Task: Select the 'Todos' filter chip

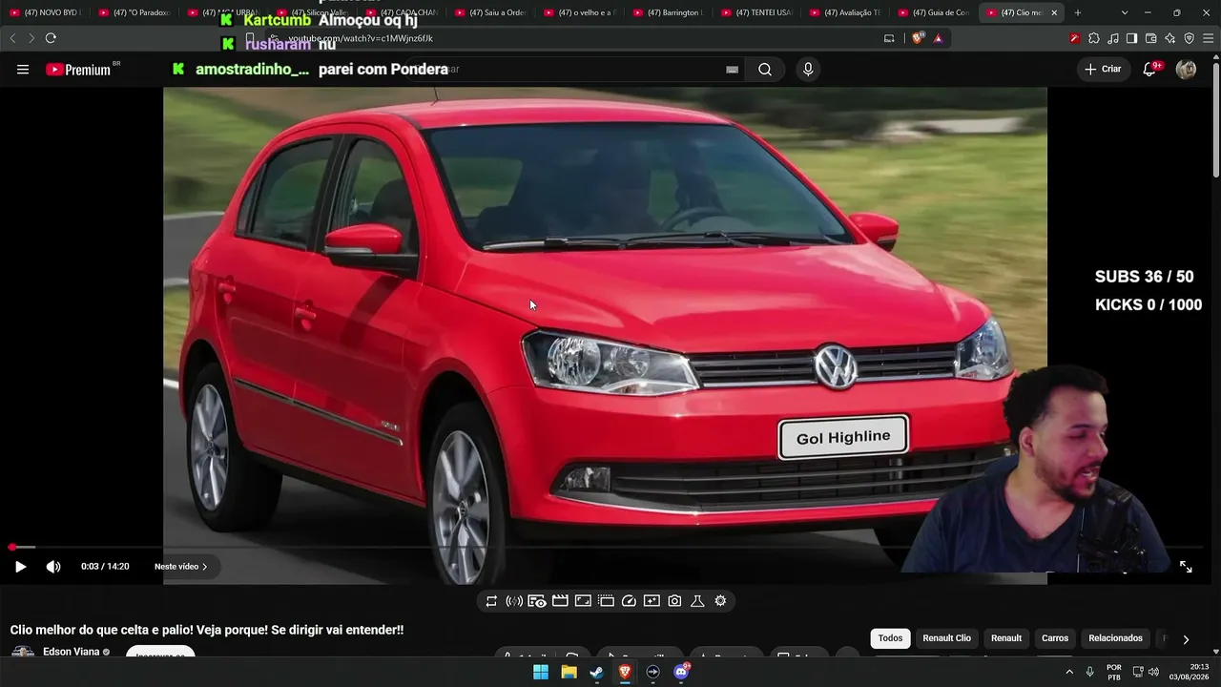Action: (x=890, y=638)
